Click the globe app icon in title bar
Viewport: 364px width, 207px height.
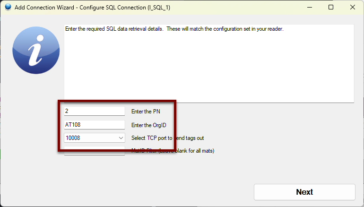[7, 8]
